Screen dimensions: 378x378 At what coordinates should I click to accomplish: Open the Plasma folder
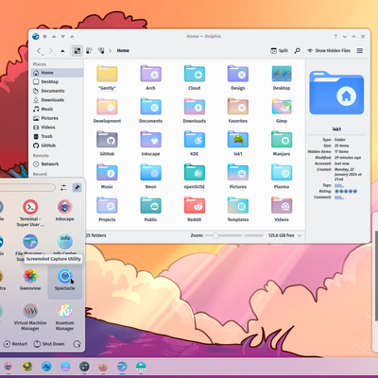(x=282, y=176)
